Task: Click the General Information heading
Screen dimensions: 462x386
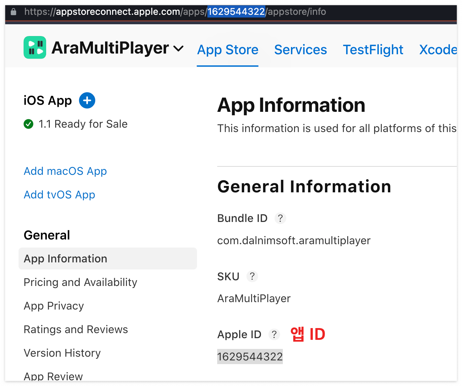Action: pos(304,187)
